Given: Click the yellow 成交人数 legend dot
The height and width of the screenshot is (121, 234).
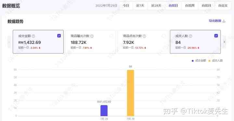Looking at the screenshot, I should (x=209, y=61).
